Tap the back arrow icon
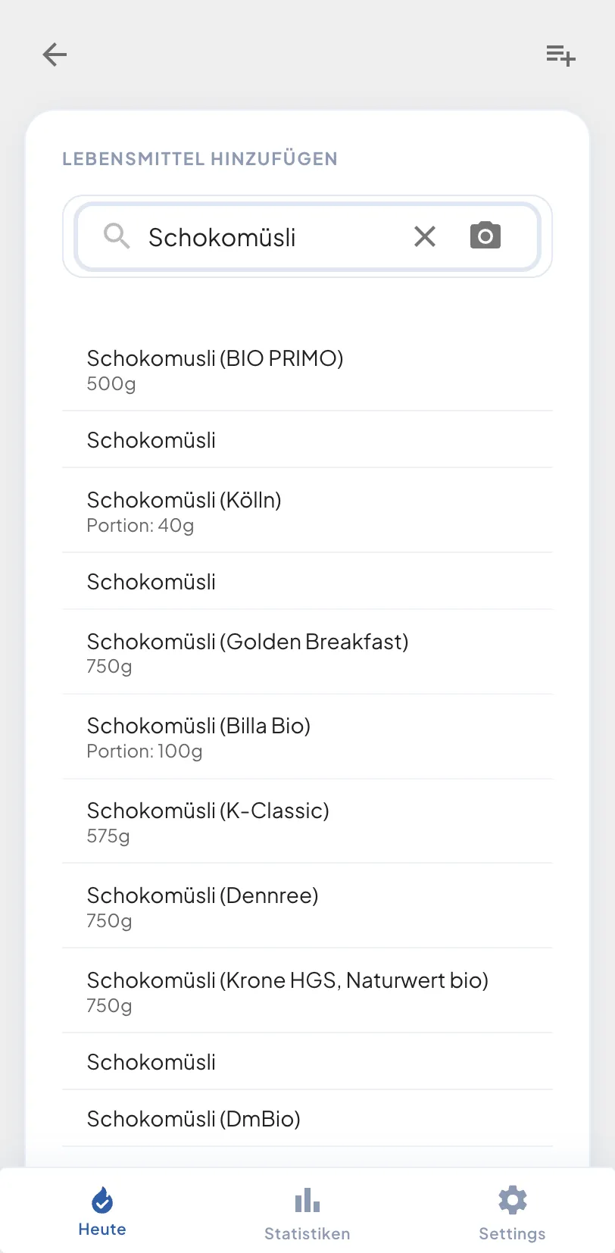 [55, 55]
